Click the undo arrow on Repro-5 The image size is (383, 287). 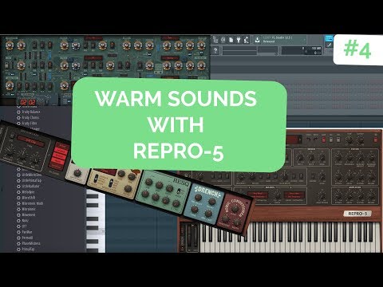click(x=308, y=139)
